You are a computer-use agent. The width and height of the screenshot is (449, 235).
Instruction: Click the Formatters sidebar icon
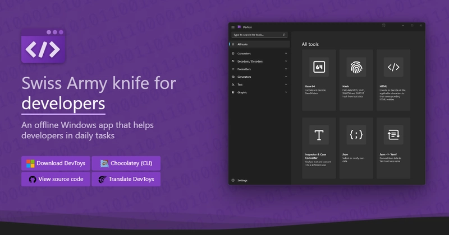233,69
